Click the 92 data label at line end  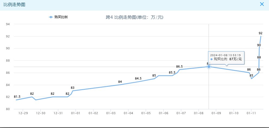(x=261, y=33)
